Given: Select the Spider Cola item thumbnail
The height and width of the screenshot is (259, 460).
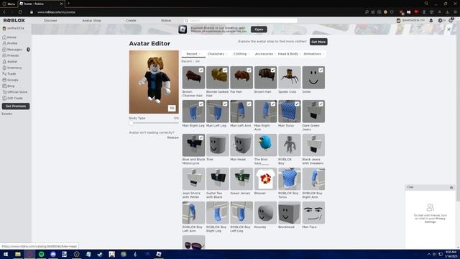Looking at the screenshot, I should 290,78.
